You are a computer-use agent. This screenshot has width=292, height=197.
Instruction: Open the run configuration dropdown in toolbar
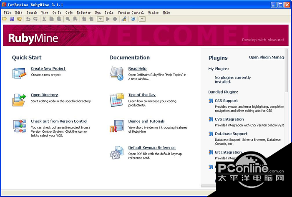click(x=100, y=19)
